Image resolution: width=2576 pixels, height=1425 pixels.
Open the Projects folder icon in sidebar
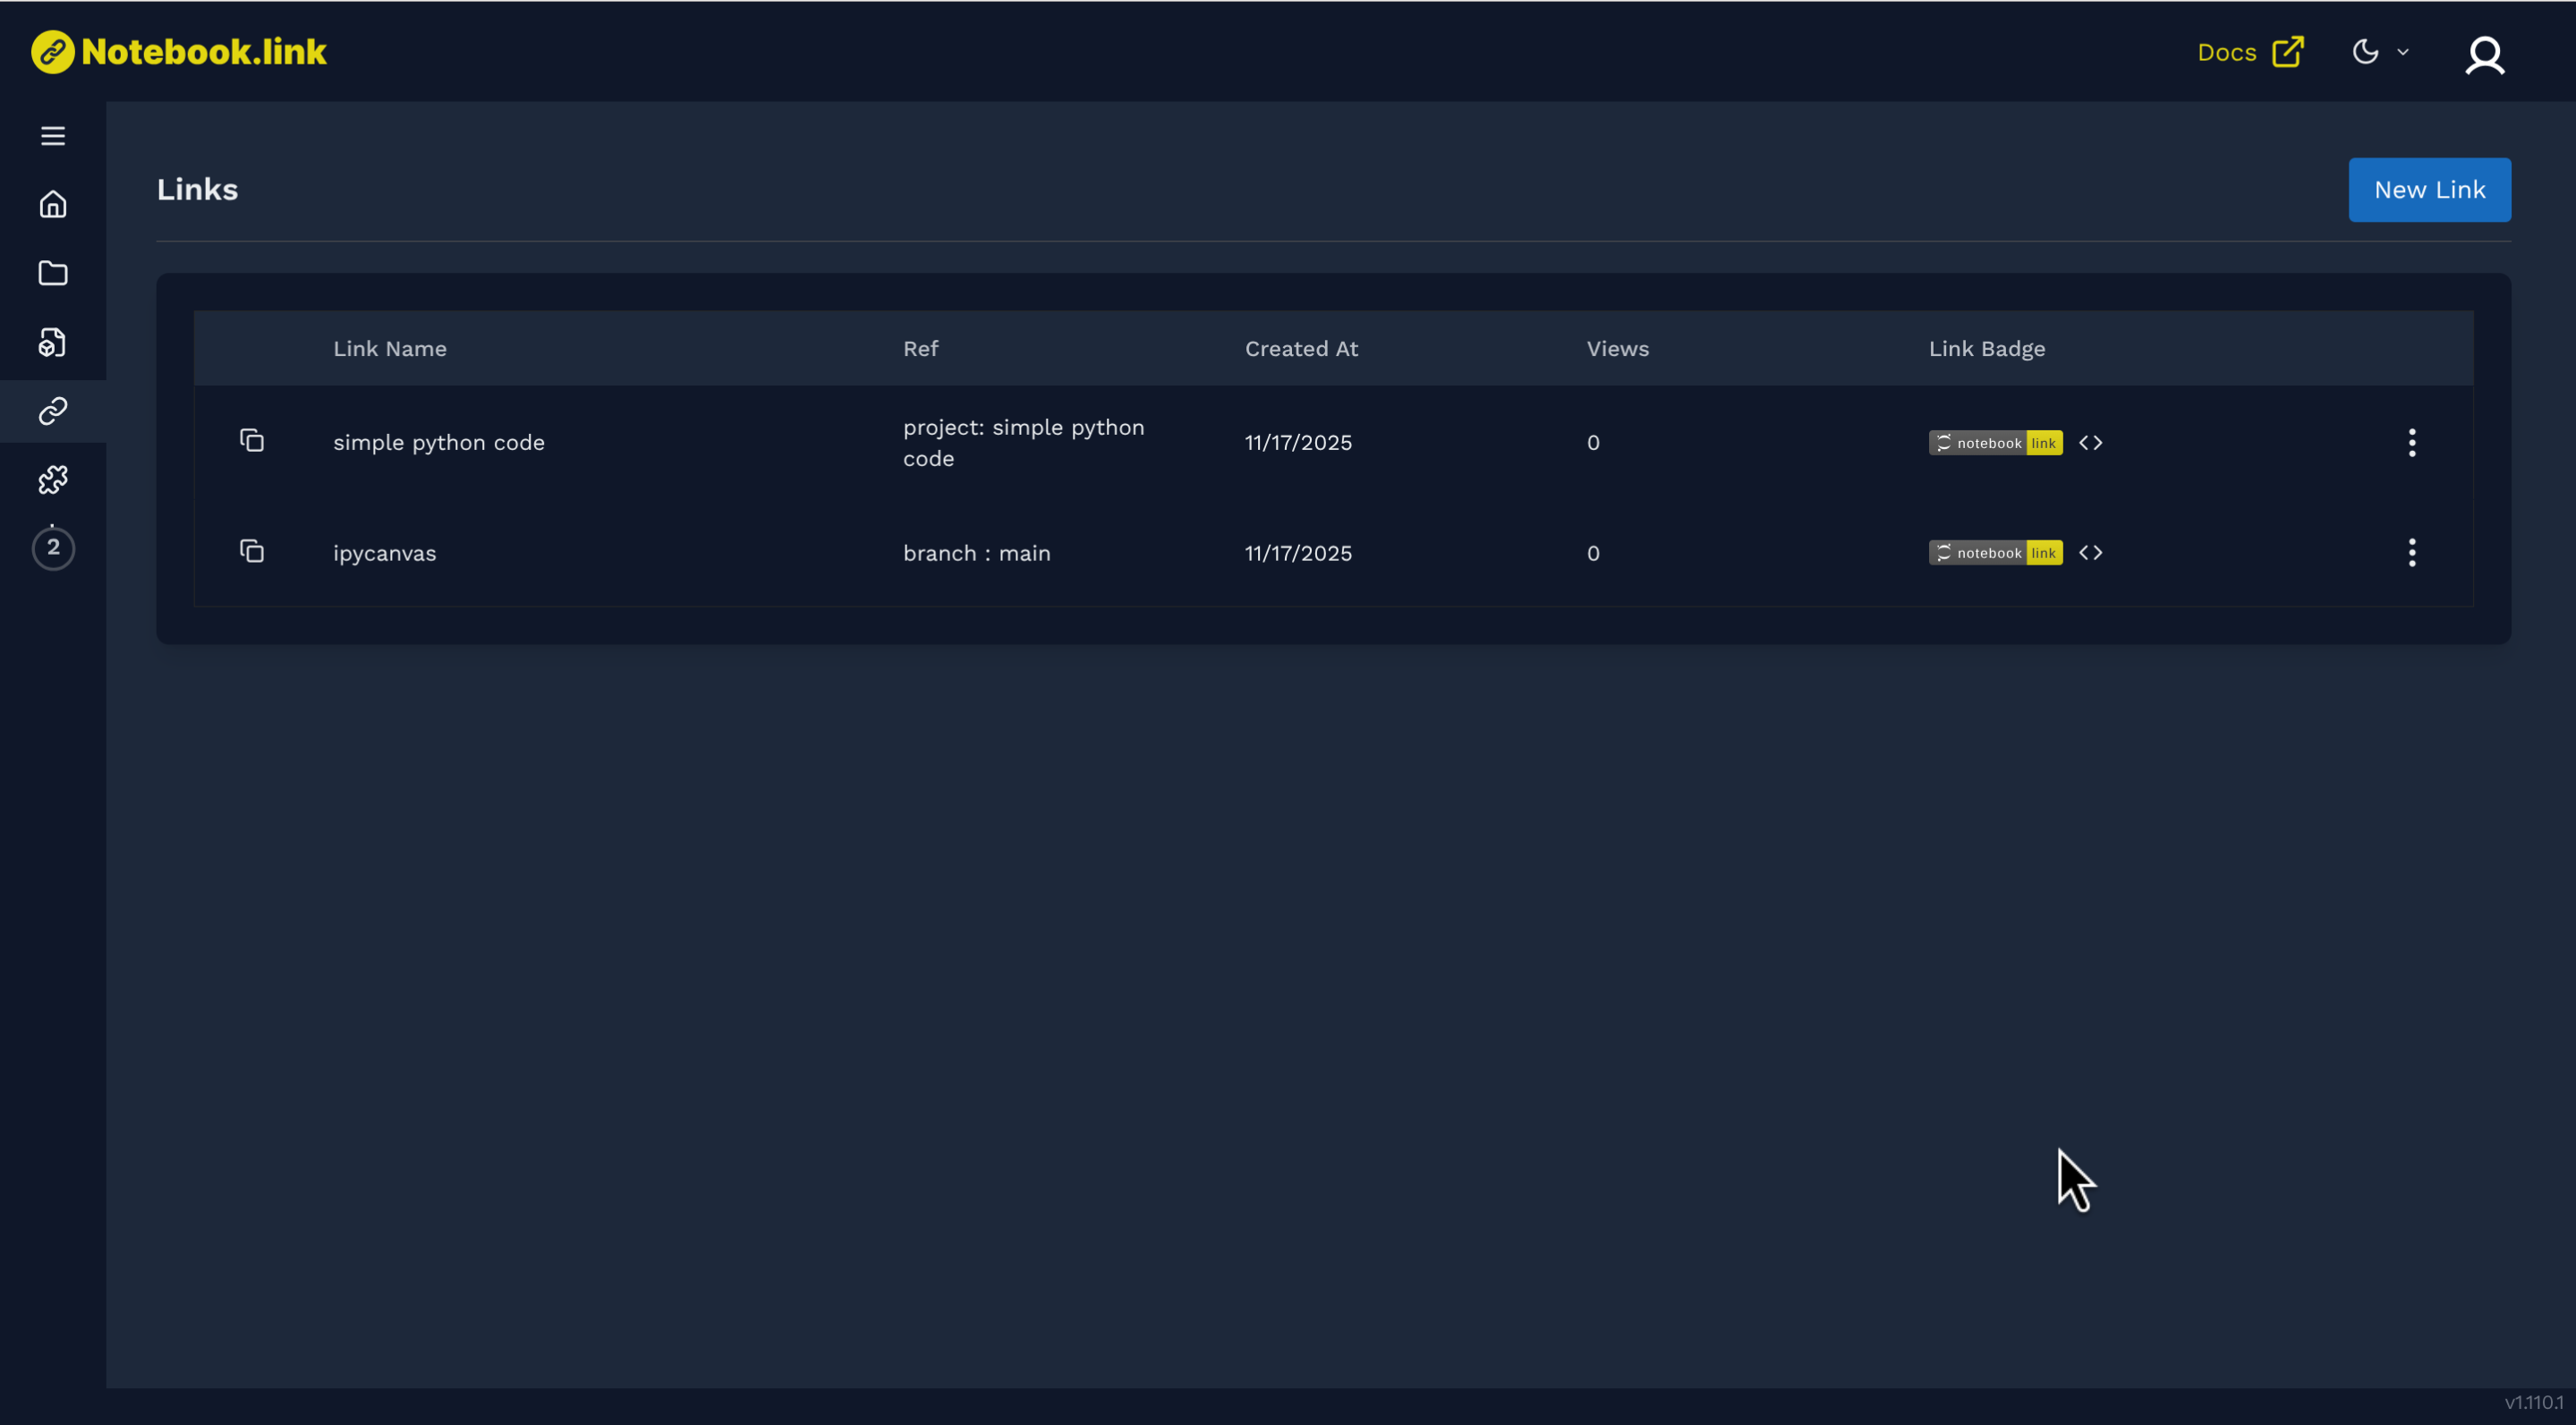click(x=53, y=273)
